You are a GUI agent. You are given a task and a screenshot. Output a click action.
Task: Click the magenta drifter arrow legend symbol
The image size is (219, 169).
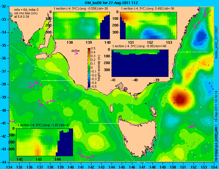[76, 53]
